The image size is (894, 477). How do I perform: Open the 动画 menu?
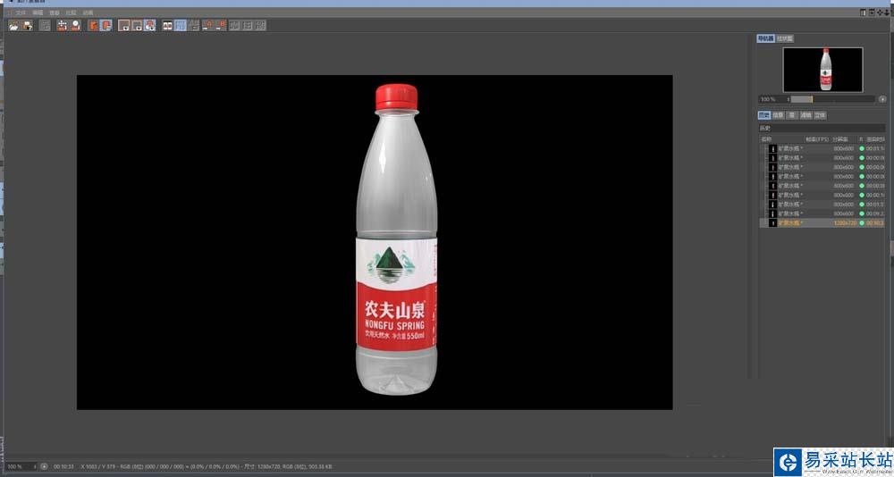pyautogui.click(x=88, y=13)
